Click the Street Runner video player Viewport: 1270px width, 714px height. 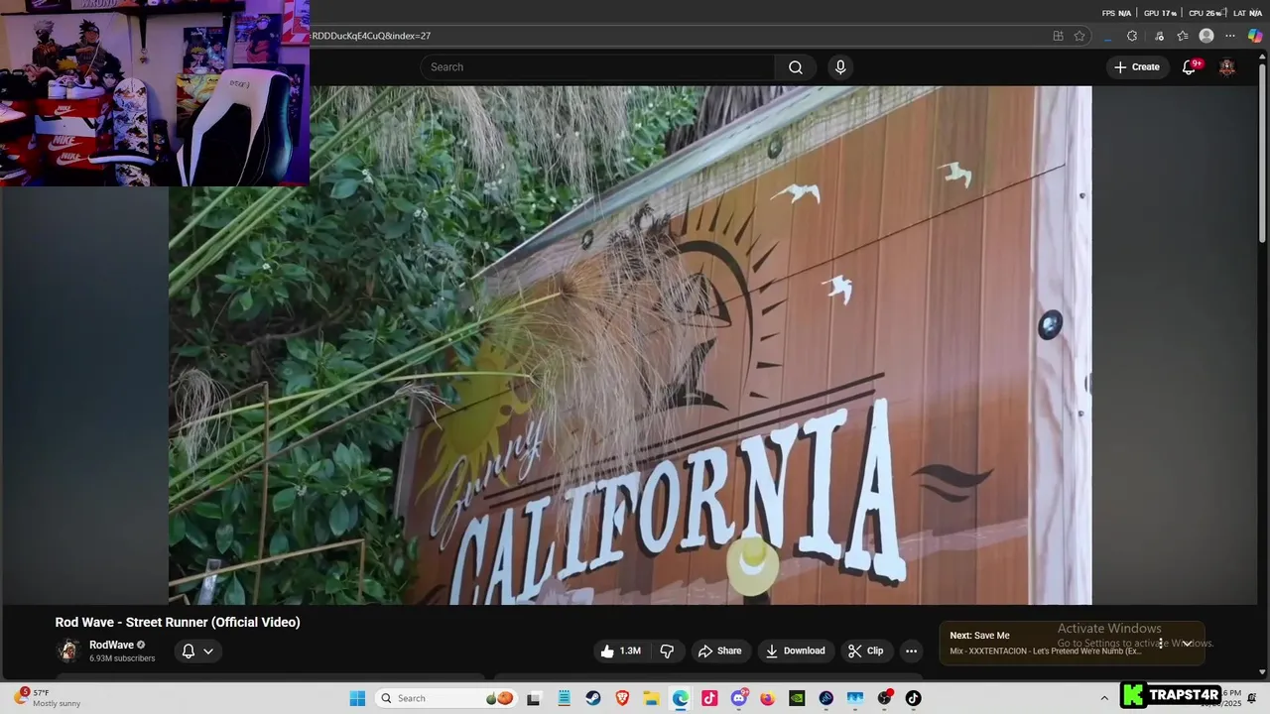click(x=630, y=345)
